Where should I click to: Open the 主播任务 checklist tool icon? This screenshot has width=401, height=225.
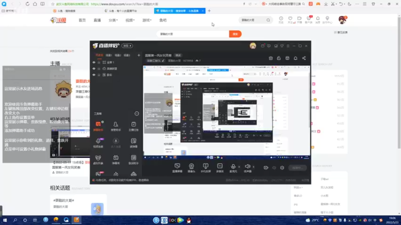(x=133, y=126)
